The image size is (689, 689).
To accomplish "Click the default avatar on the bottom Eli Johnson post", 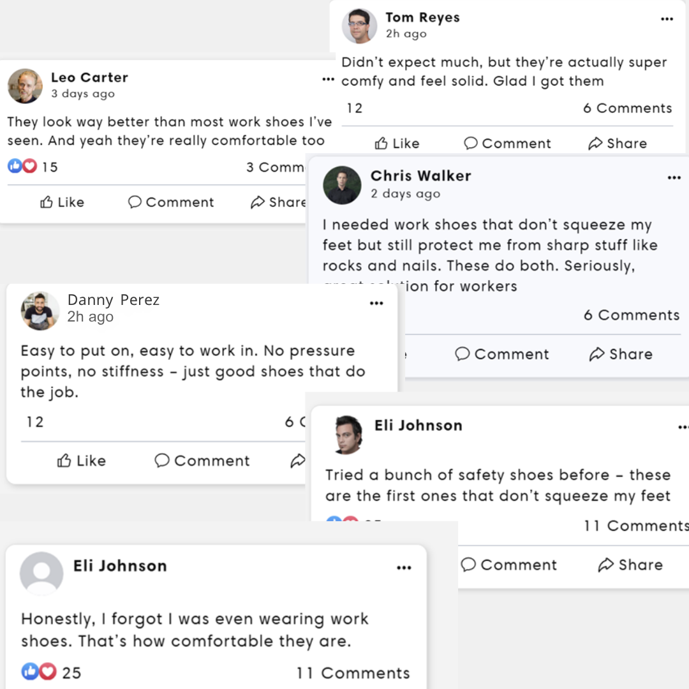I will [x=41, y=573].
